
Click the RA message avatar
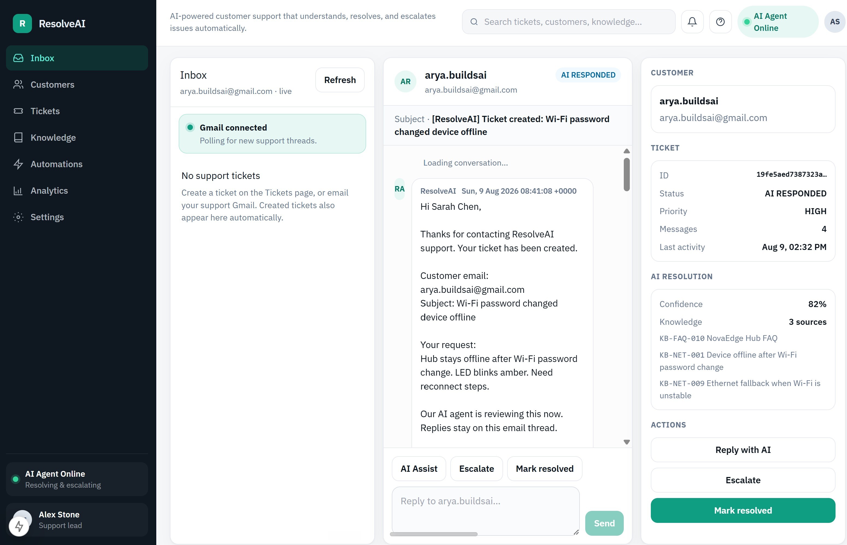(400, 189)
